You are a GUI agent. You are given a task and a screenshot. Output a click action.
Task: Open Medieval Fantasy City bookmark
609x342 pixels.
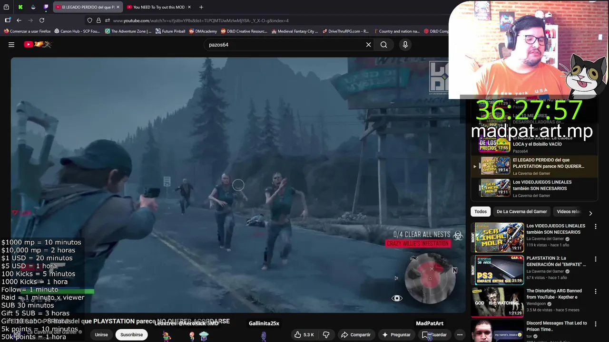(x=295, y=31)
